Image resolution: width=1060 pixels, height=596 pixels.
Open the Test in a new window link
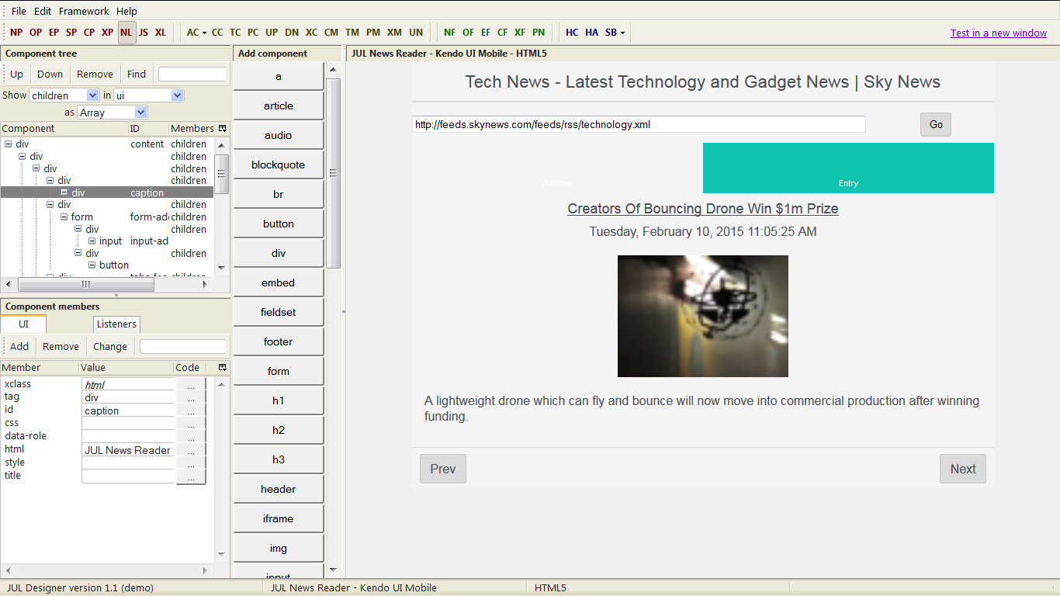tap(998, 33)
